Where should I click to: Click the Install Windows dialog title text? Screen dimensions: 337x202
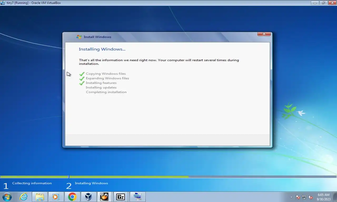click(x=97, y=37)
